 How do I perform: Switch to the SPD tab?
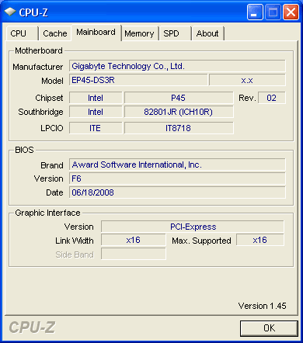click(175, 33)
